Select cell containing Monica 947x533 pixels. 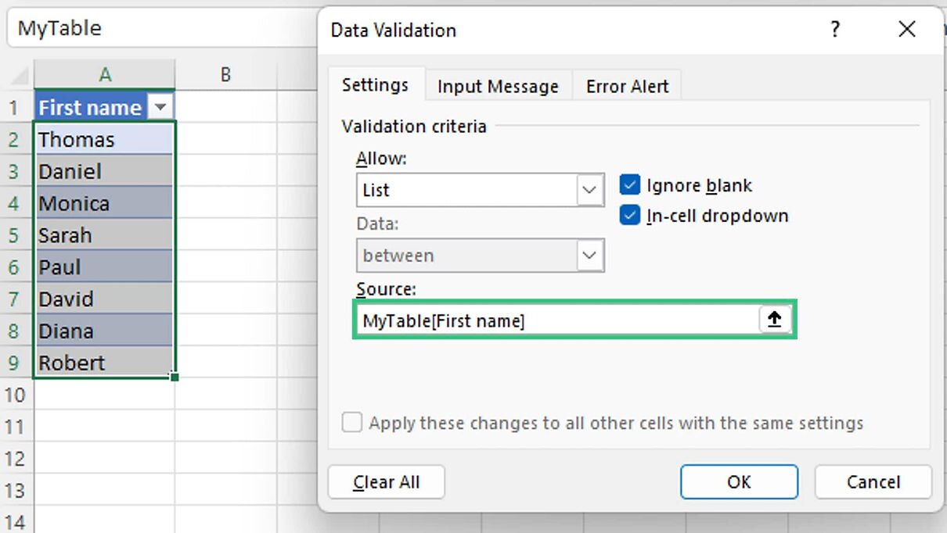(103, 203)
